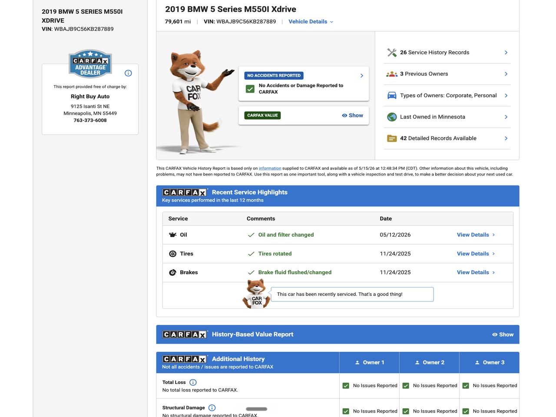Screen dimensions: 556x417
Task: Select the Owner 1 column header
Action: click(369, 363)
